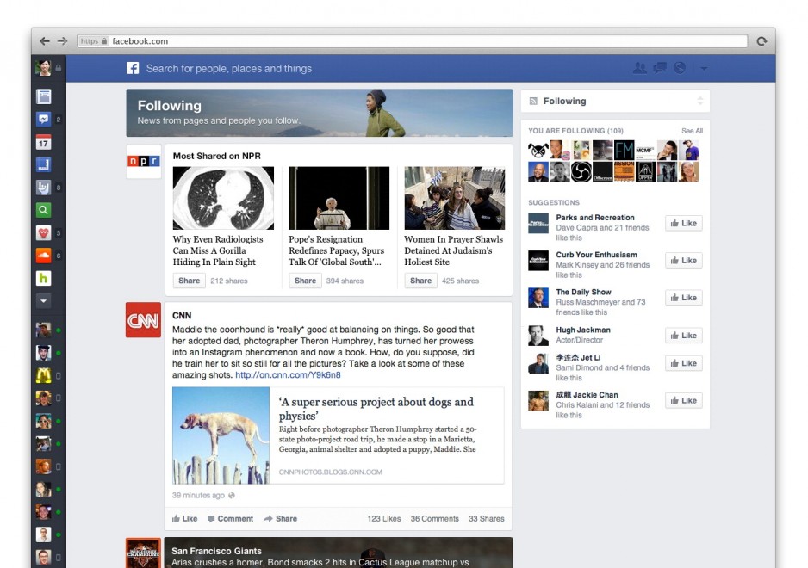Screen dimensions: 808x568
Task: Click the friend requests icon in top bar
Action: (640, 68)
